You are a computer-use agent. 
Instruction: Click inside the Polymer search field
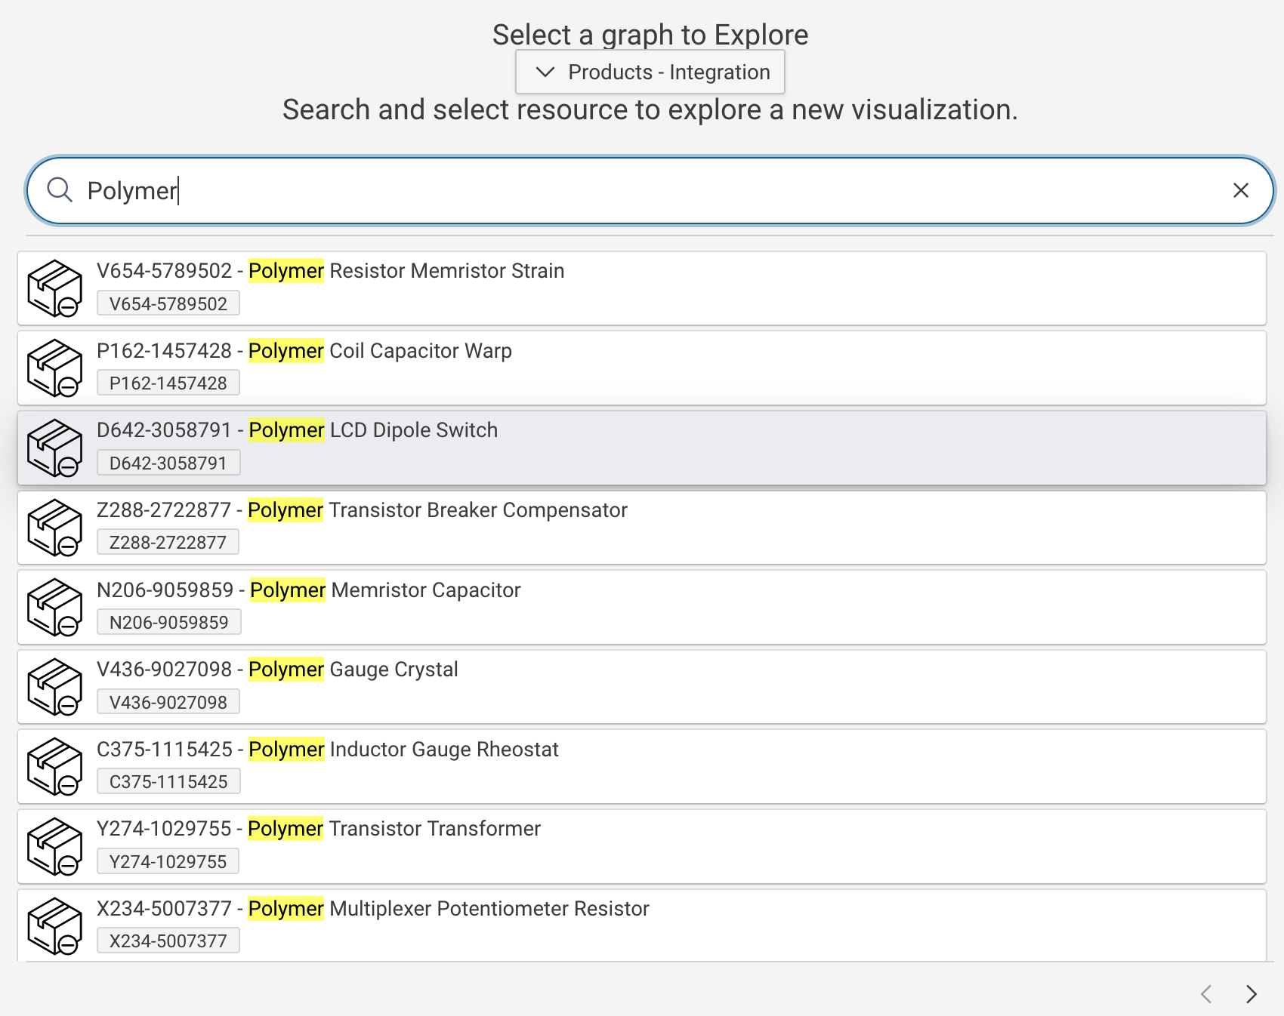tap(650, 190)
